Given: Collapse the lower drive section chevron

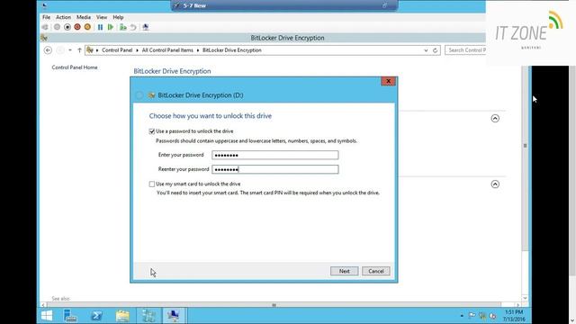Looking at the screenshot, I should pos(495,184).
